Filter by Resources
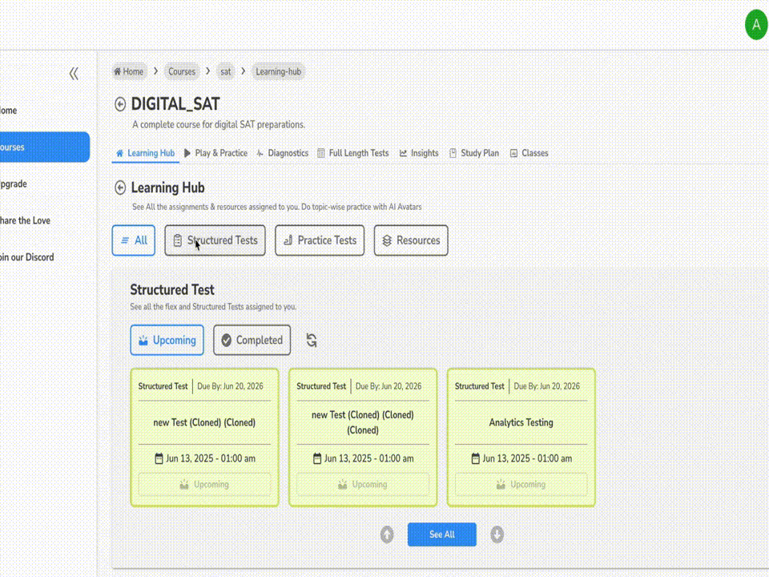 [411, 240]
